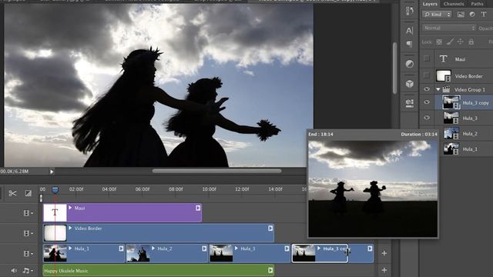Collapse the Video Group 1 folder

tap(438, 89)
